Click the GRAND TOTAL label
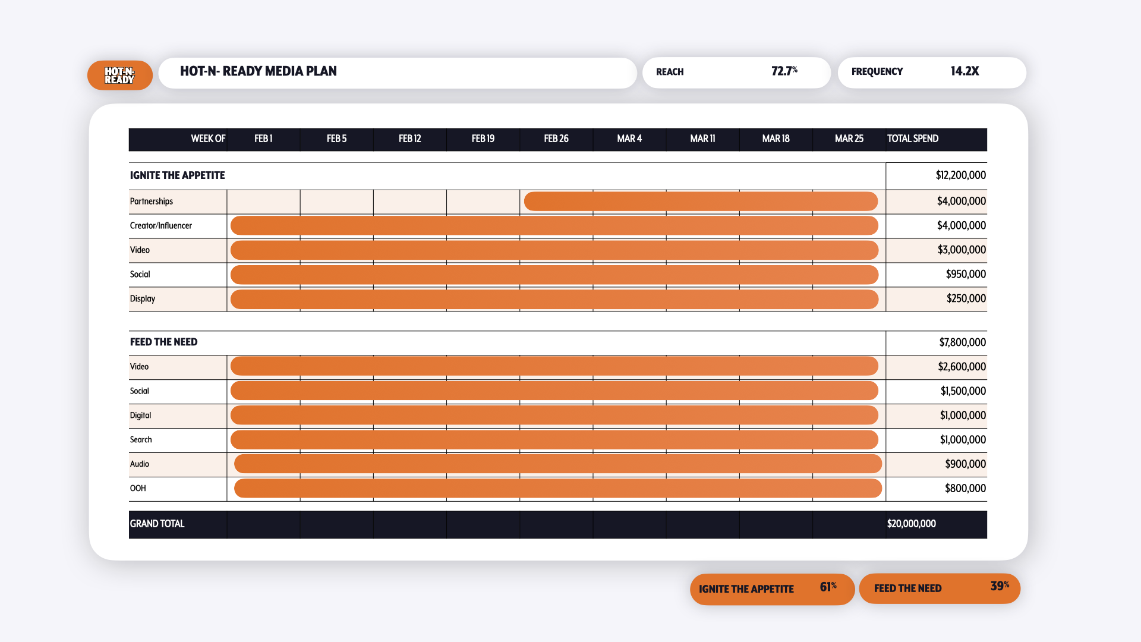This screenshot has height=642, width=1141. pyautogui.click(x=157, y=524)
